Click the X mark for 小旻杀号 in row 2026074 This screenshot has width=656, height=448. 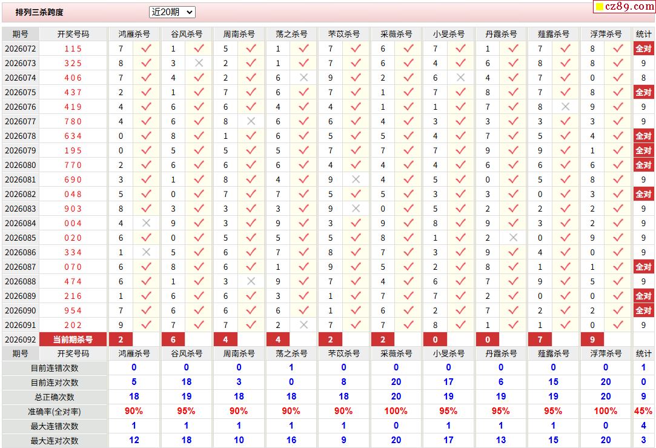(460, 78)
